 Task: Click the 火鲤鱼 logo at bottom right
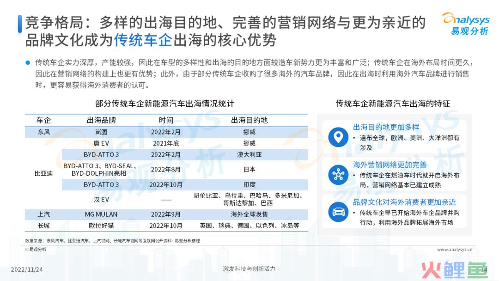454,270
